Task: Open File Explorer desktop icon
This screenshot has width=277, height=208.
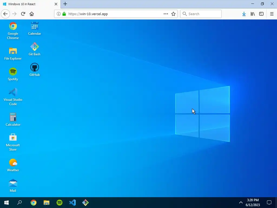Action: [13, 54]
